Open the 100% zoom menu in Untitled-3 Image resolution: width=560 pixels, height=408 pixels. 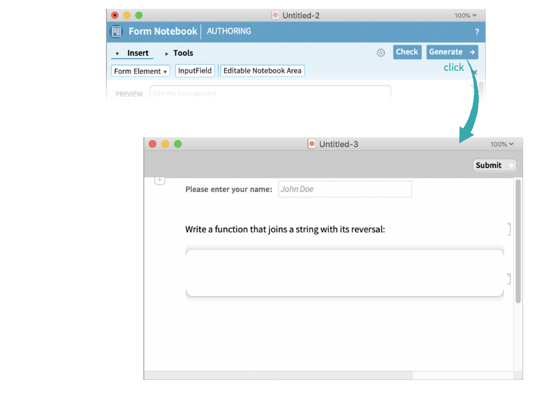point(502,144)
